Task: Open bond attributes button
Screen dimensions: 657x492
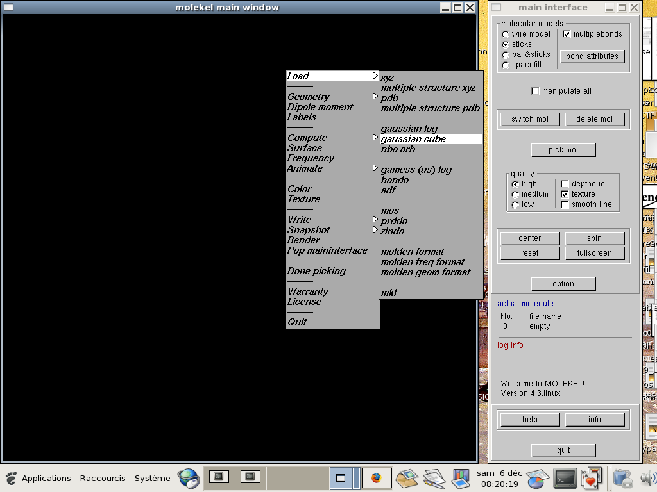Action: (592, 56)
